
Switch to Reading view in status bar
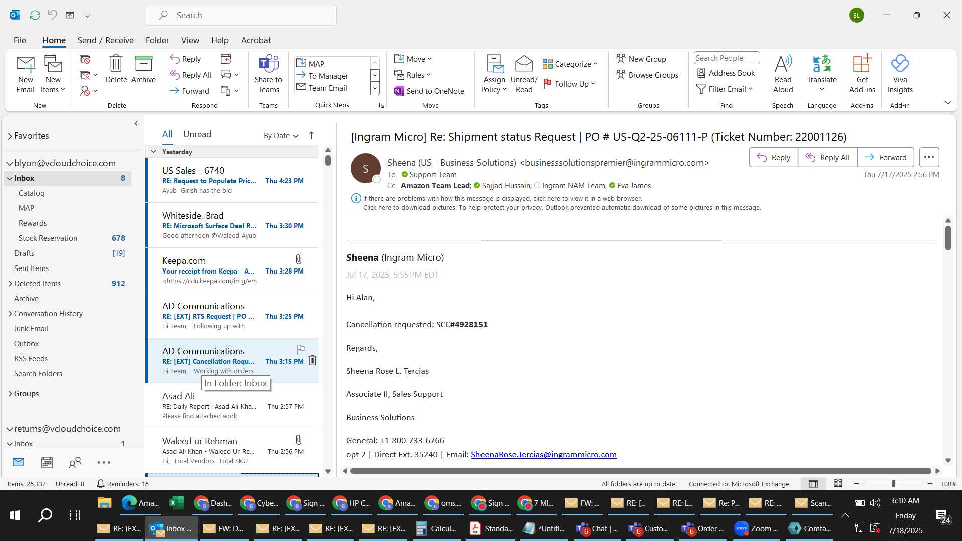coord(838,484)
